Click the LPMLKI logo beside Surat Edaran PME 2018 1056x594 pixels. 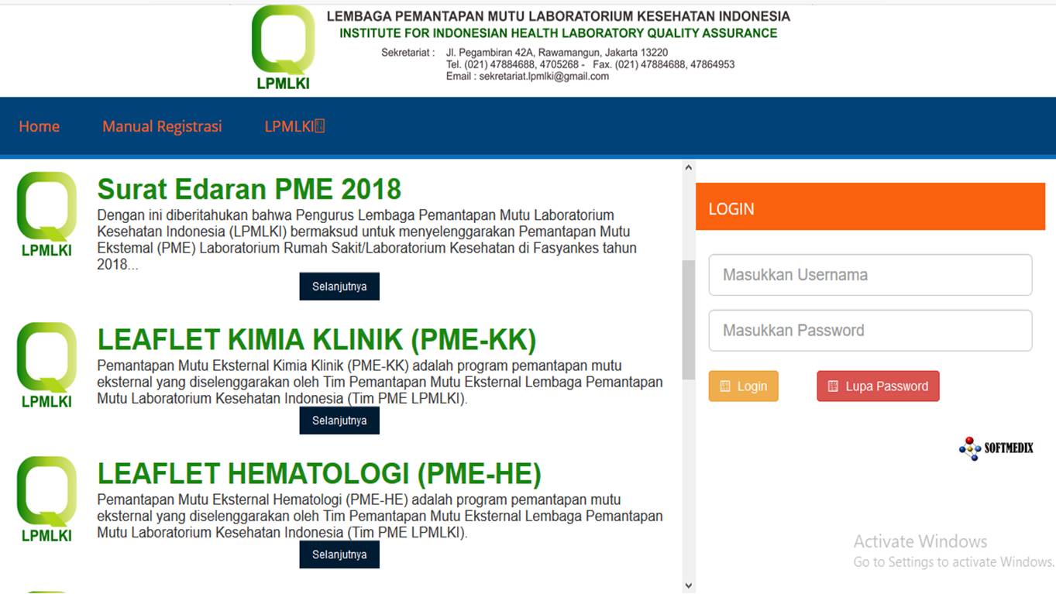[46, 214]
